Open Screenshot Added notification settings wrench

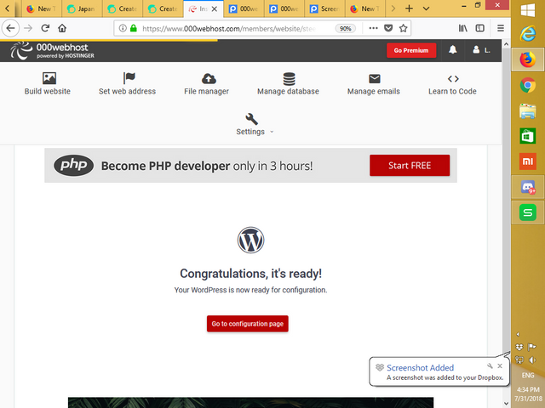tap(490, 365)
